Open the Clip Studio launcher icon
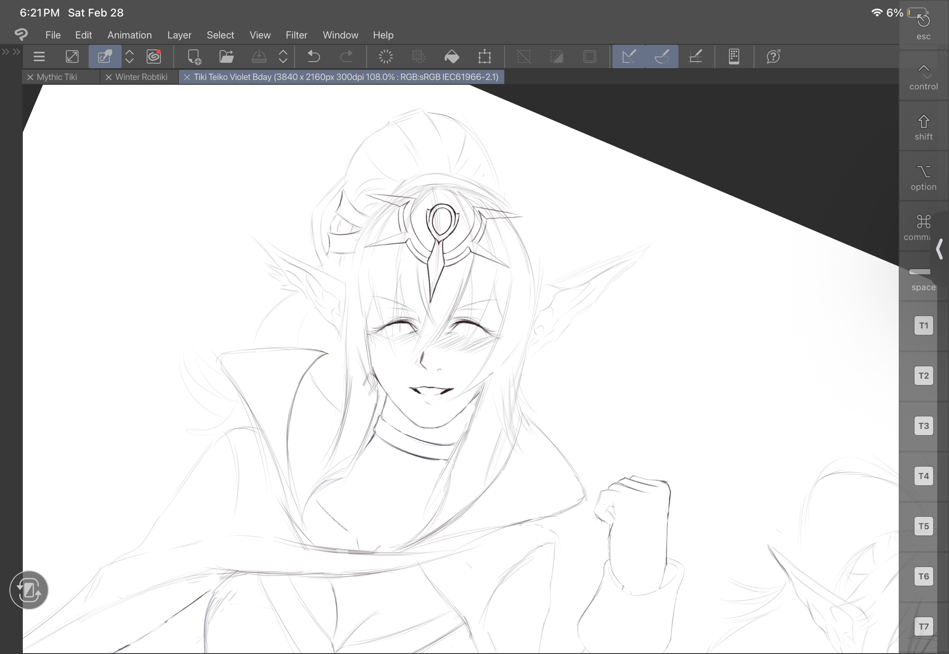Viewport: 949px width, 654px height. pyautogui.click(x=154, y=57)
